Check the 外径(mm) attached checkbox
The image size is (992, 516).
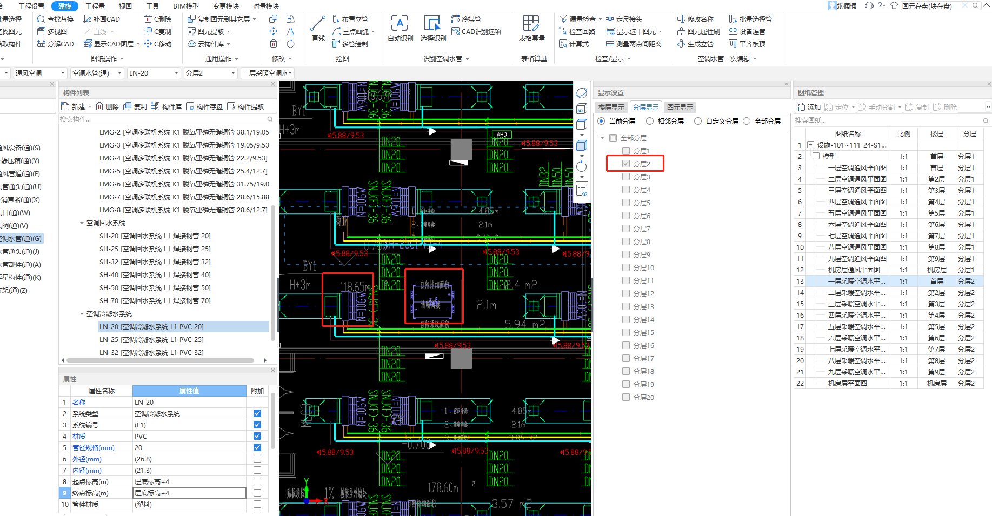[257, 459]
